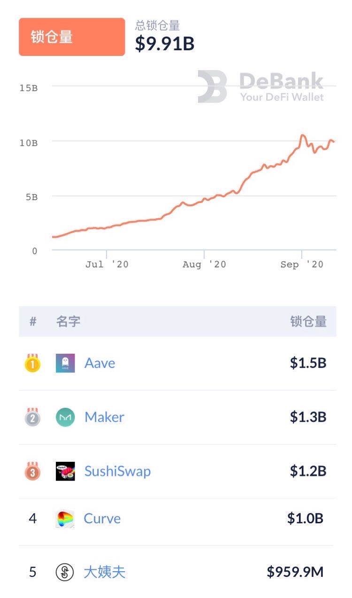Click the Curve rainbow logo icon
This screenshot has height=598, width=352.
click(65, 519)
